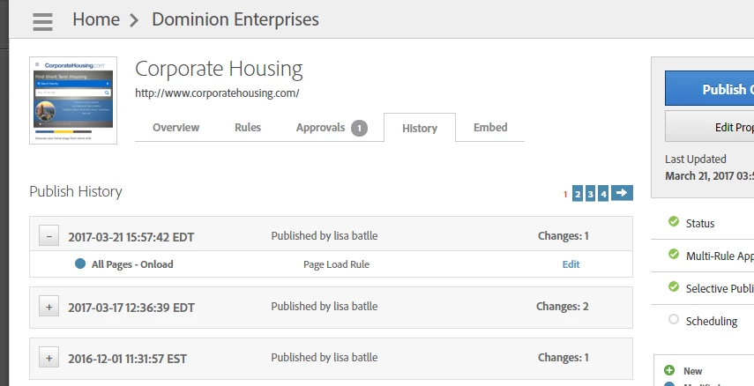
Task: Click the green New legend icon
Action: click(x=669, y=371)
